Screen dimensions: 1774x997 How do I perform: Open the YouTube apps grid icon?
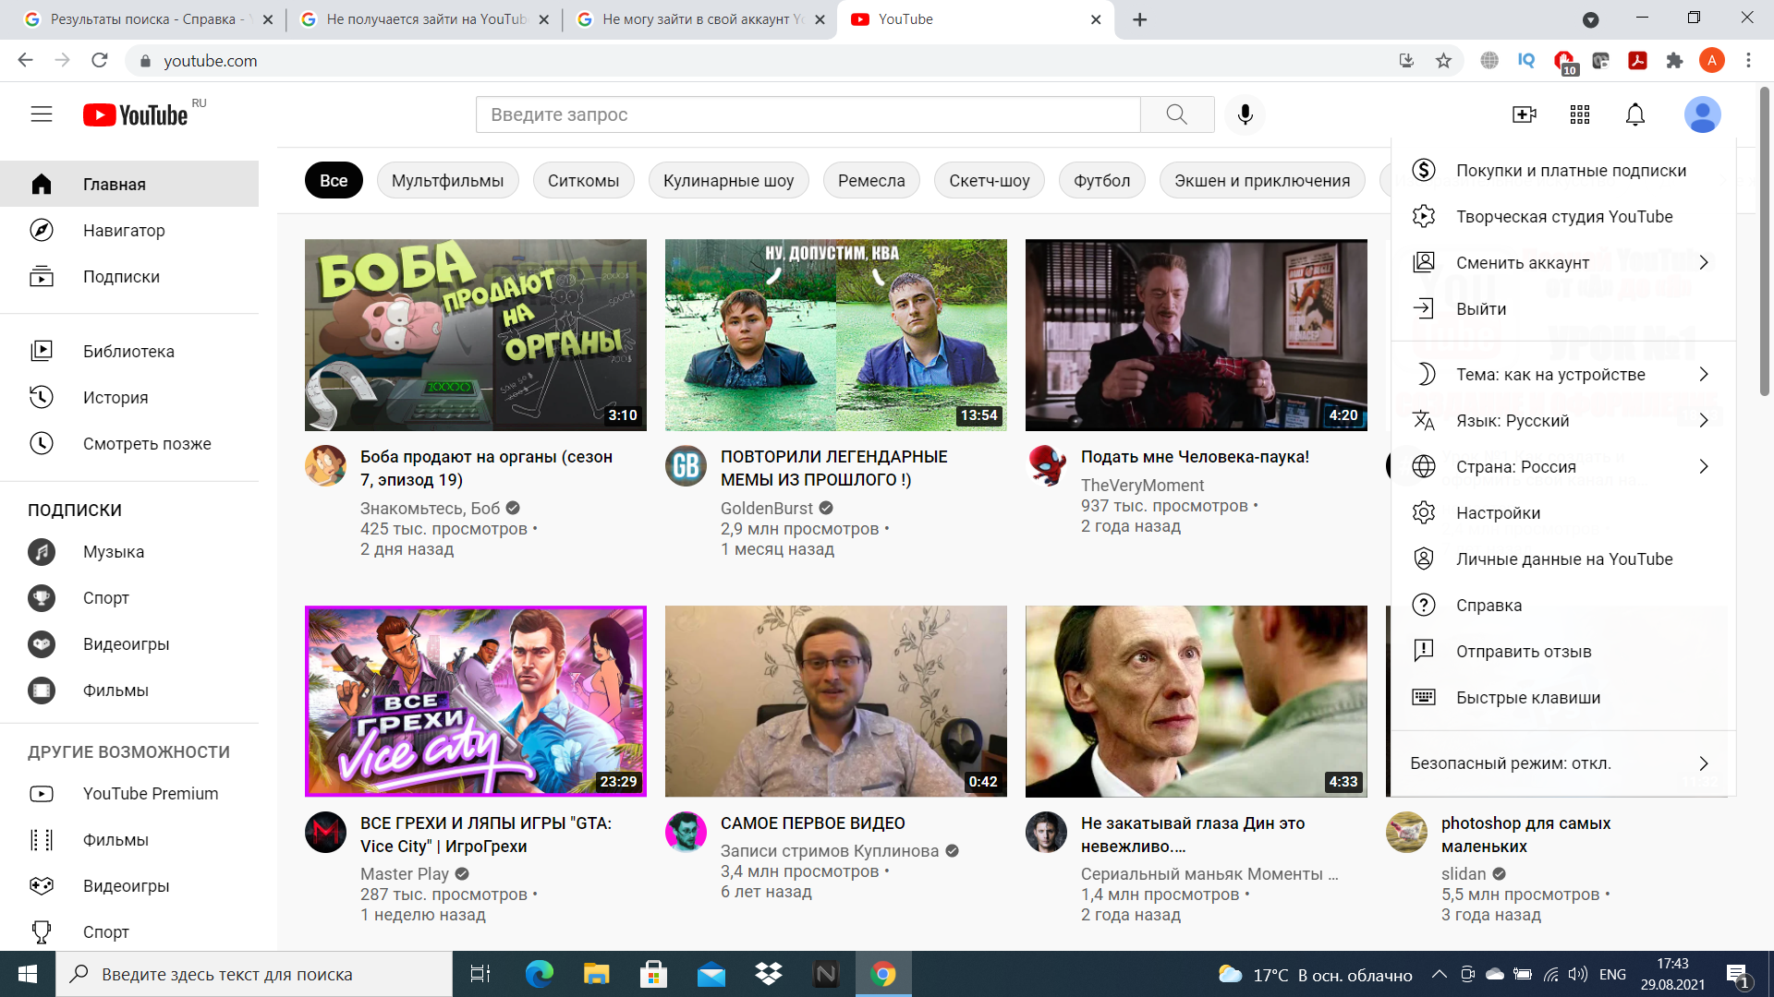[x=1579, y=114]
